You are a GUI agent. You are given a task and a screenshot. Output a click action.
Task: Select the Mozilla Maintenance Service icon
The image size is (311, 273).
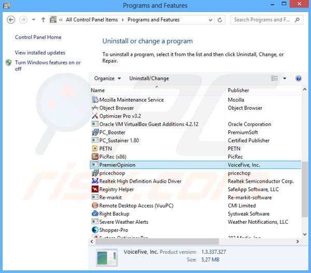click(95, 100)
